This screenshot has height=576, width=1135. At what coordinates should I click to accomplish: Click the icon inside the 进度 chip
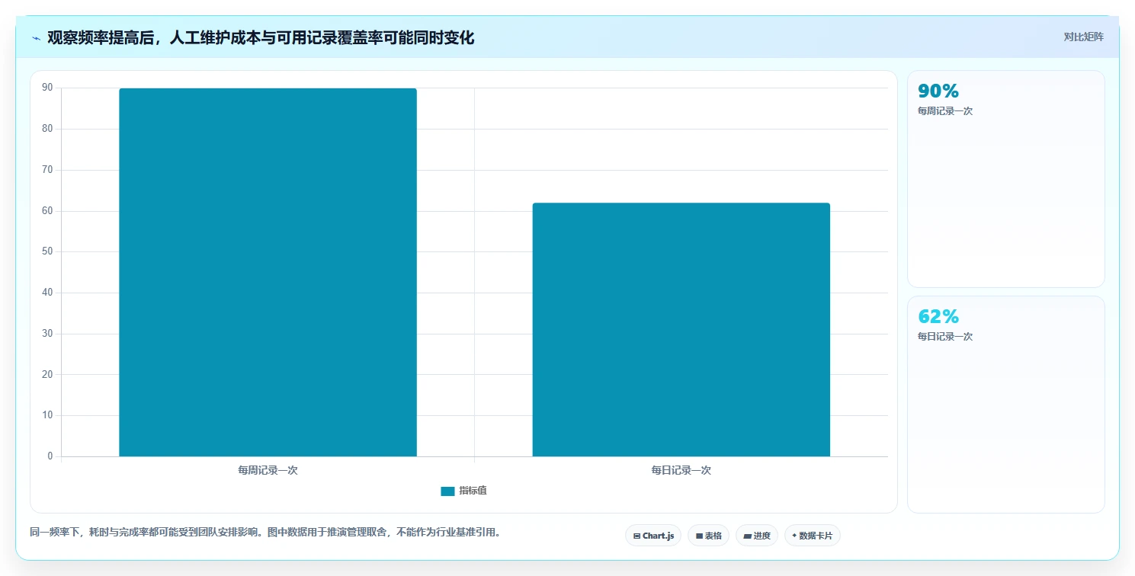(x=748, y=536)
